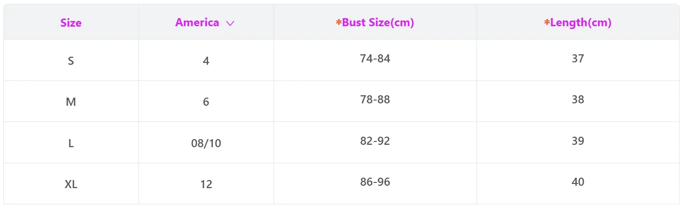The image size is (687, 211).
Task: Select the Length(cm) column header
Action: point(578,22)
